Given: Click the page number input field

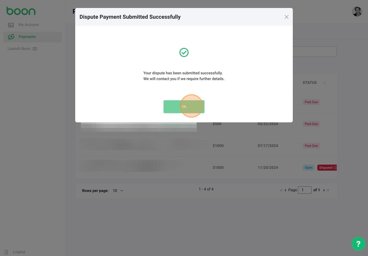Looking at the screenshot, I should pos(304,190).
